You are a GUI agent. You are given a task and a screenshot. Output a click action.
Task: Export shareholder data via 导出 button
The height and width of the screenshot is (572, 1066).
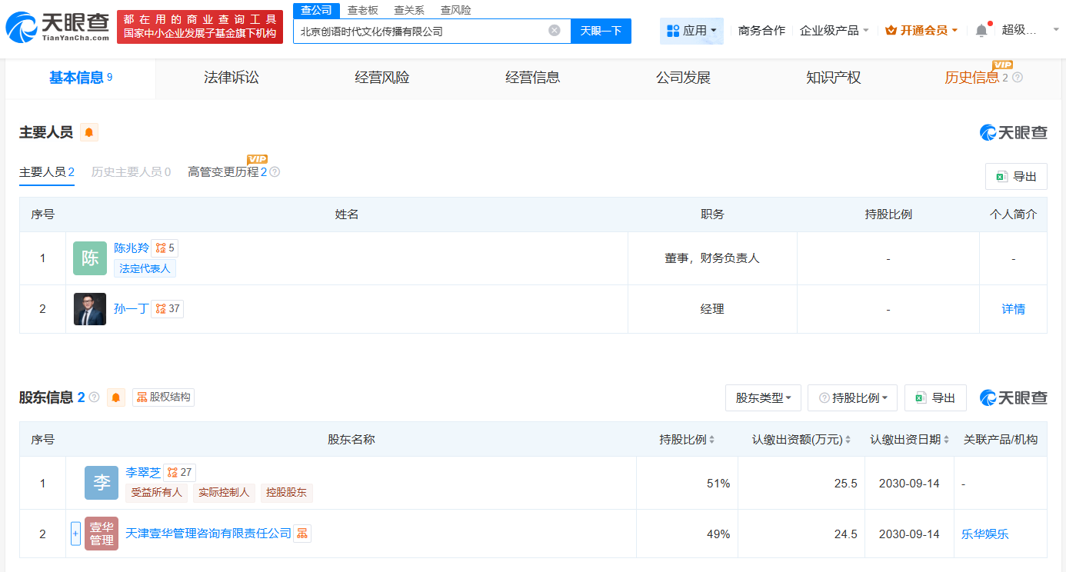[x=935, y=397]
